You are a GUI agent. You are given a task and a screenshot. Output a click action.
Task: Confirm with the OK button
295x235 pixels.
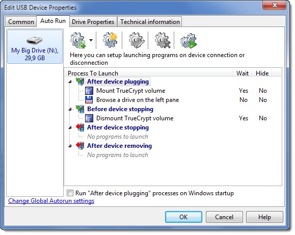(183, 217)
